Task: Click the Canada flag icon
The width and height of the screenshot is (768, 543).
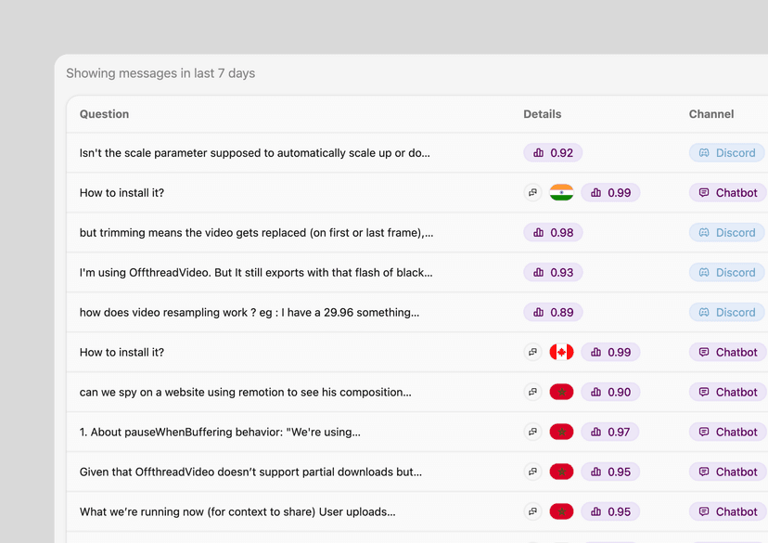Action: 561,352
